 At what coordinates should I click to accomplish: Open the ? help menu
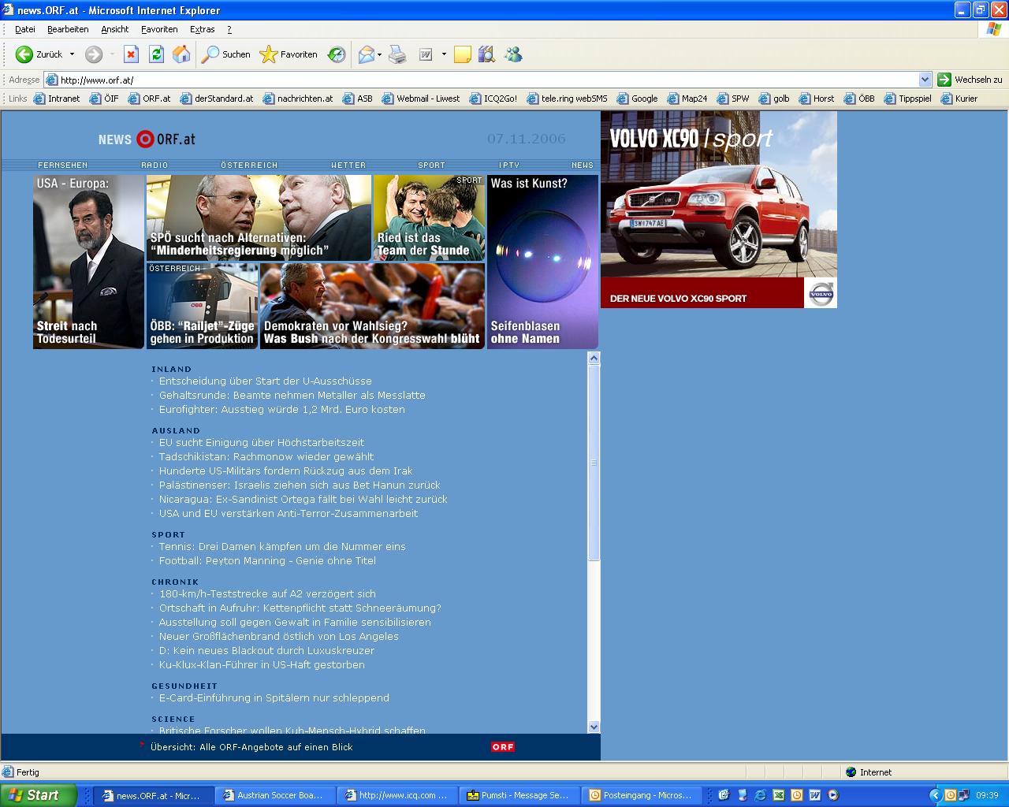tap(229, 29)
